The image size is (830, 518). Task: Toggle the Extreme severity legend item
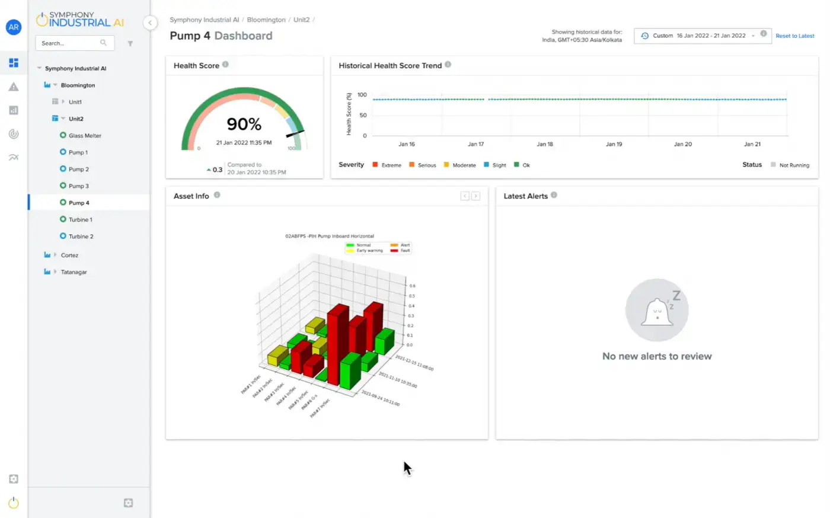(387, 165)
